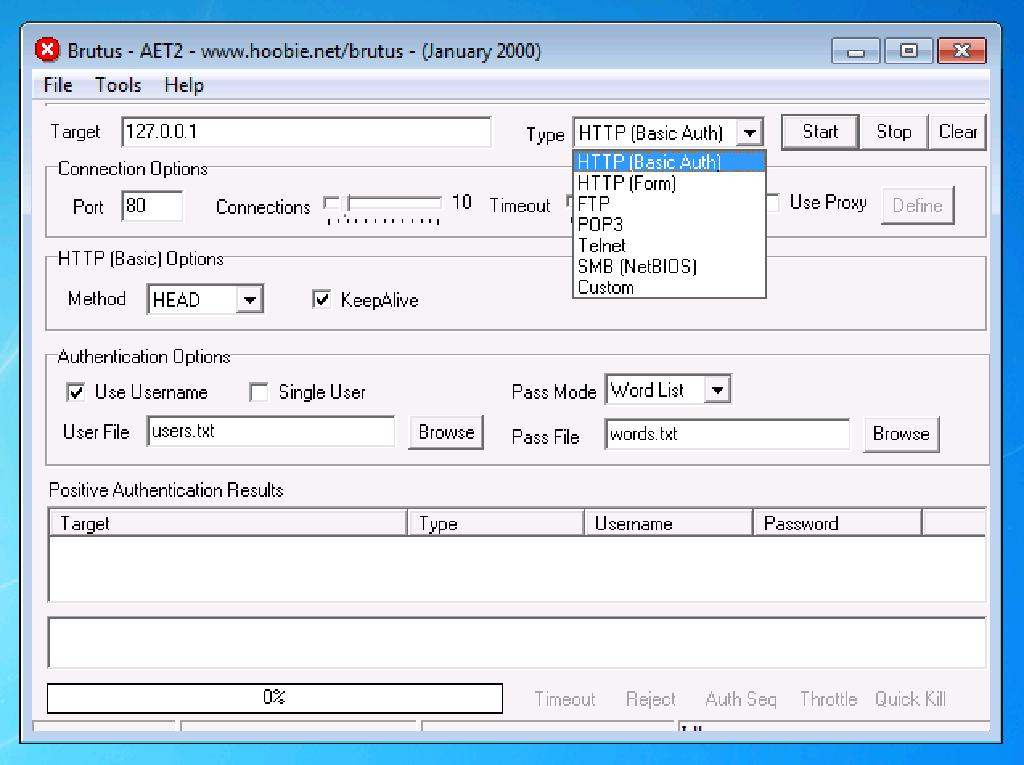1024x765 pixels.
Task: Open the Method dropdown showing HEAD
Action: tap(250, 301)
